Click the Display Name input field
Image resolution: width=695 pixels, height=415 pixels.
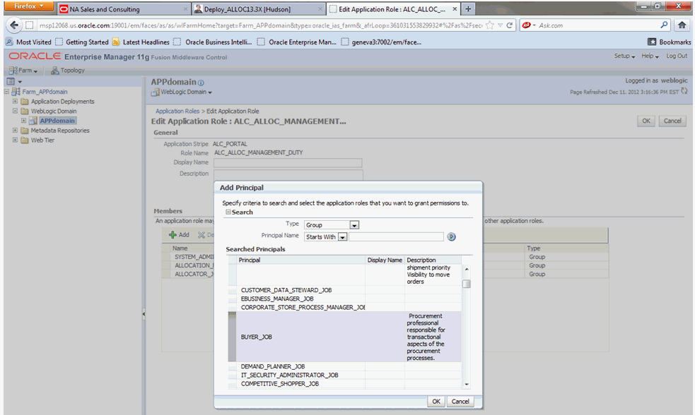tap(288, 163)
